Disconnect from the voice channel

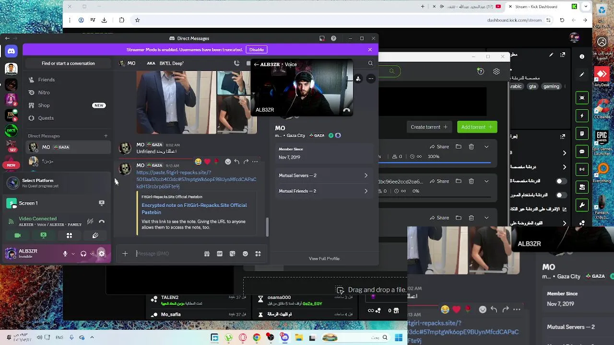102,221
